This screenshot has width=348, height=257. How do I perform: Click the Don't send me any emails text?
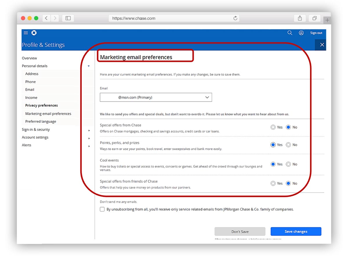tap(119, 202)
